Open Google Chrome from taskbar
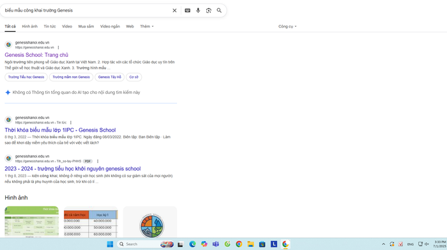447x250 pixels. tap(239, 244)
